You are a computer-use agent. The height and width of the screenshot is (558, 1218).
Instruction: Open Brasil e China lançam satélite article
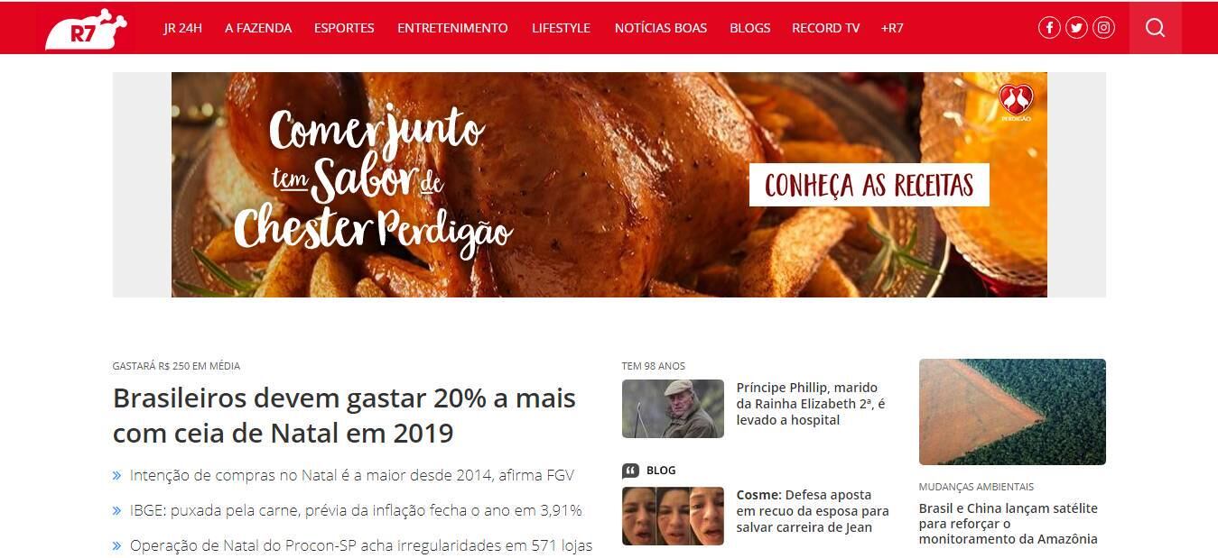click(x=1009, y=524)
